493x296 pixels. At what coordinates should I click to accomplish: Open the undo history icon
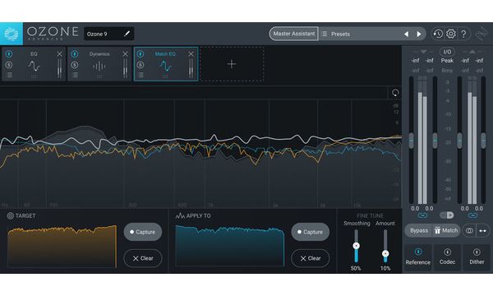438,34
